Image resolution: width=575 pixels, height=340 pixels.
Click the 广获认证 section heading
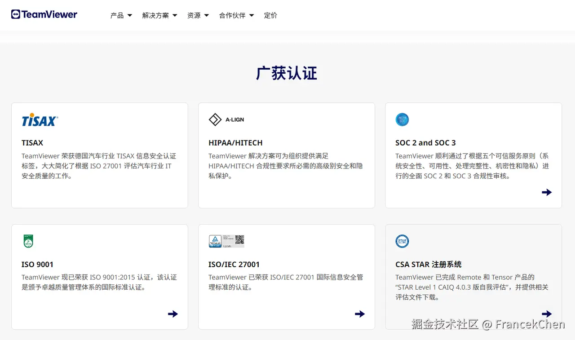click(287, 73)
